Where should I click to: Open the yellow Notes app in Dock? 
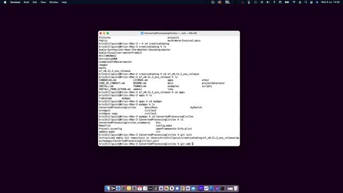click(x=129, y=188)
